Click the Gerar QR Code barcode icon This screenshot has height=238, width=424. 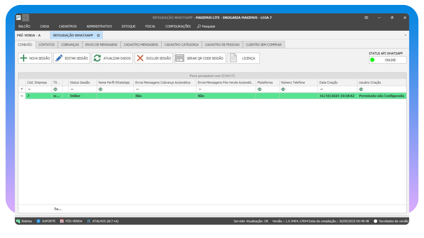pos(180,58)
